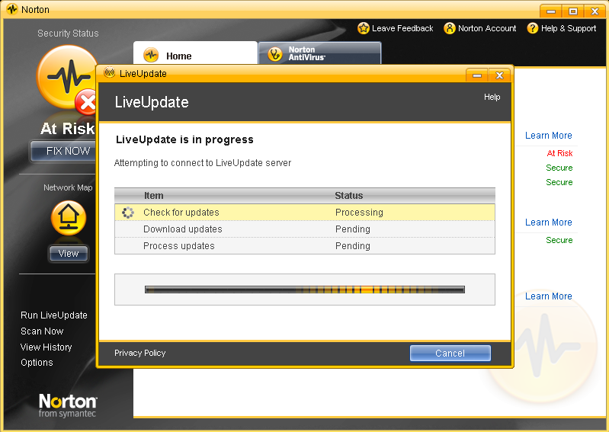Click the LiveUpdate title bar icon

[110, 73]
